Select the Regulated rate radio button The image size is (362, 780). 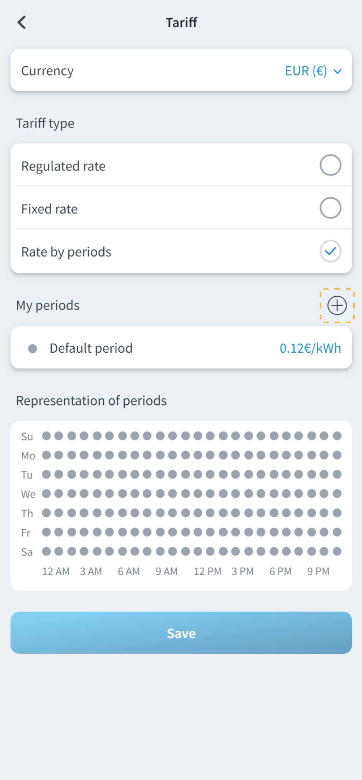click(330, 165)
